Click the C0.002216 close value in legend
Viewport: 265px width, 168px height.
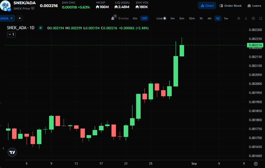coord(109,28)
